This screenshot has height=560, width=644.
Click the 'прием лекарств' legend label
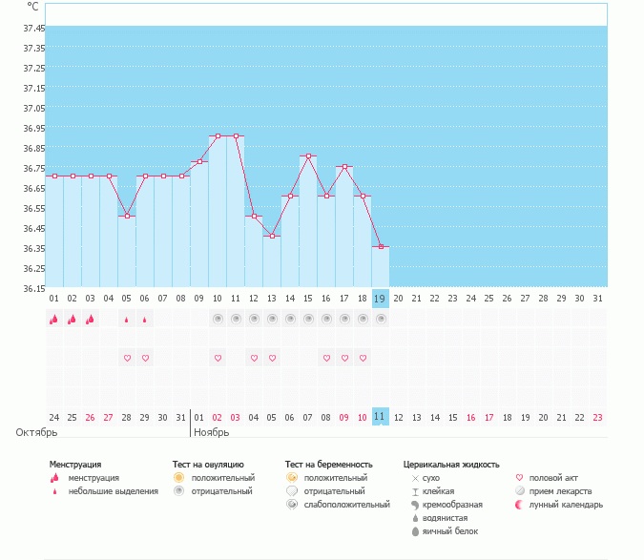click(560, 491)
